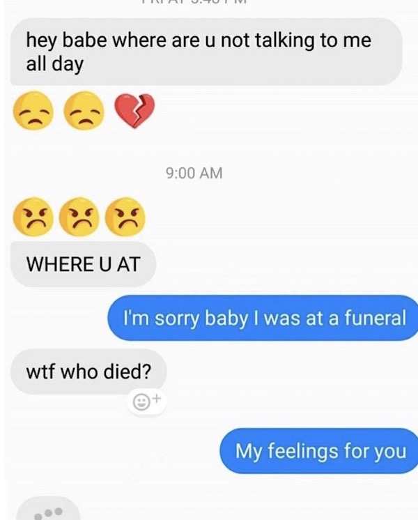Screen dimensions: 418x520
Task: Select the 'wtf who died?' message
Action: point(88,372)
